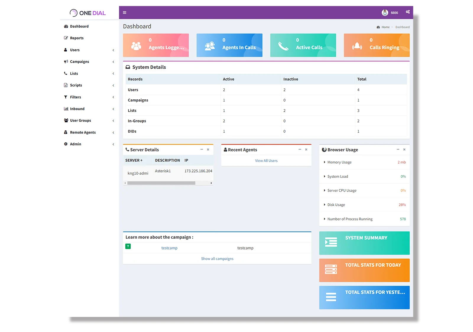Click the Filters funnel icon
Screen dimensions: 473x332
[x=65, y=97]
